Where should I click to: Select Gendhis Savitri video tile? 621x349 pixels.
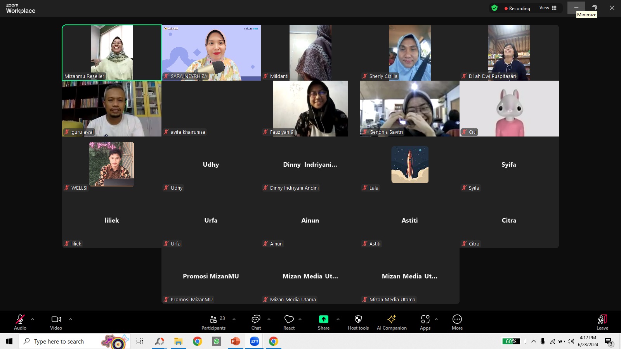(x=410, y=109)
